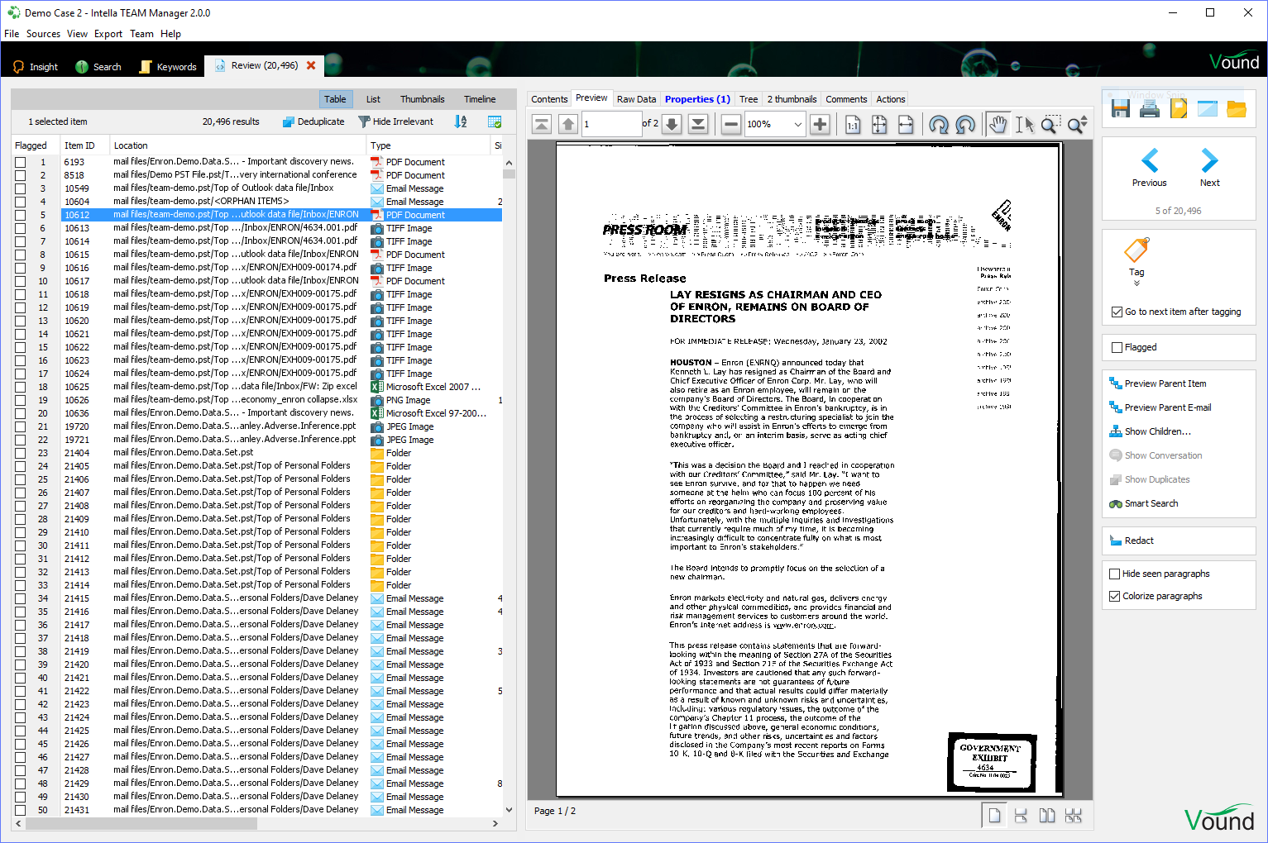Open the sort order dropdown icon
Viewport: 1268px width, 843px height.
[461, 122]
